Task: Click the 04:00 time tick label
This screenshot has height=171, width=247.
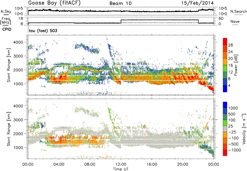Action: [x=59, y=165]
